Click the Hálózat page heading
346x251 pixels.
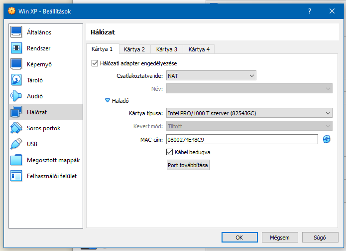coord(103,32)
